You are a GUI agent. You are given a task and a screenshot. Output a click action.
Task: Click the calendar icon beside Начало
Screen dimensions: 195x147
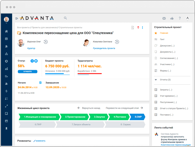coord(40,83)
